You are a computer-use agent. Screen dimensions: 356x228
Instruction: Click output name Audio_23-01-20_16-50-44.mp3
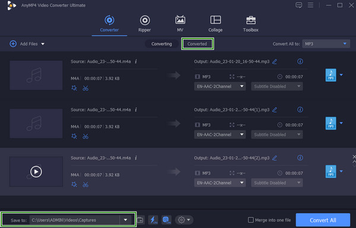240,62
